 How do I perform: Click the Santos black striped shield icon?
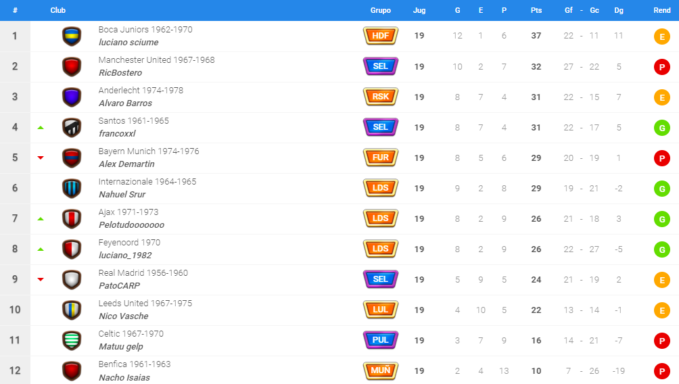(x=72, y=128)
